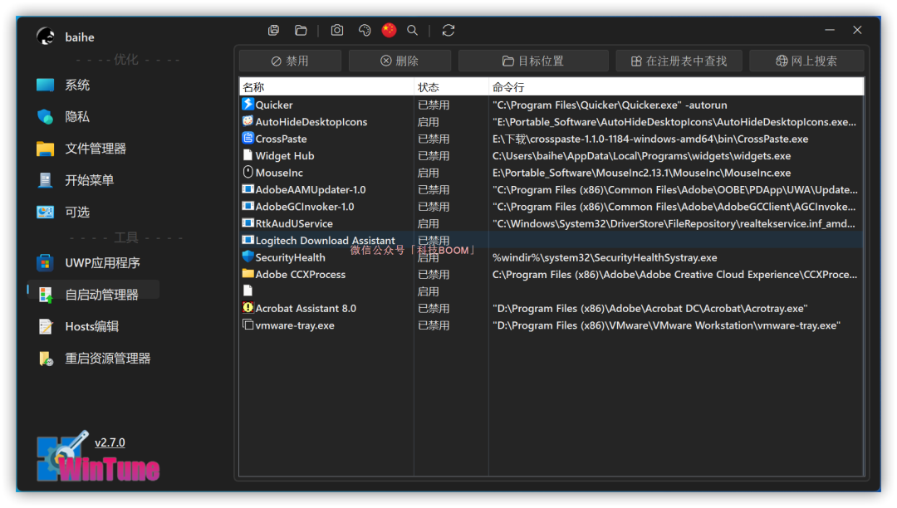Click the SecurityHealth shield icon
Screen dimensions: 897x508
pyautogui.click(x=248, y=256)
